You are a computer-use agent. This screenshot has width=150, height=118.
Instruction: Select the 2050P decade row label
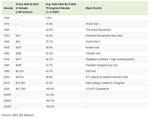[7, 107]
